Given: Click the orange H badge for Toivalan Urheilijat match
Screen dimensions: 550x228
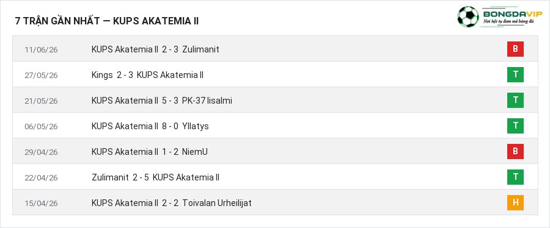Looking at the screenshot, I should point(515,203).
